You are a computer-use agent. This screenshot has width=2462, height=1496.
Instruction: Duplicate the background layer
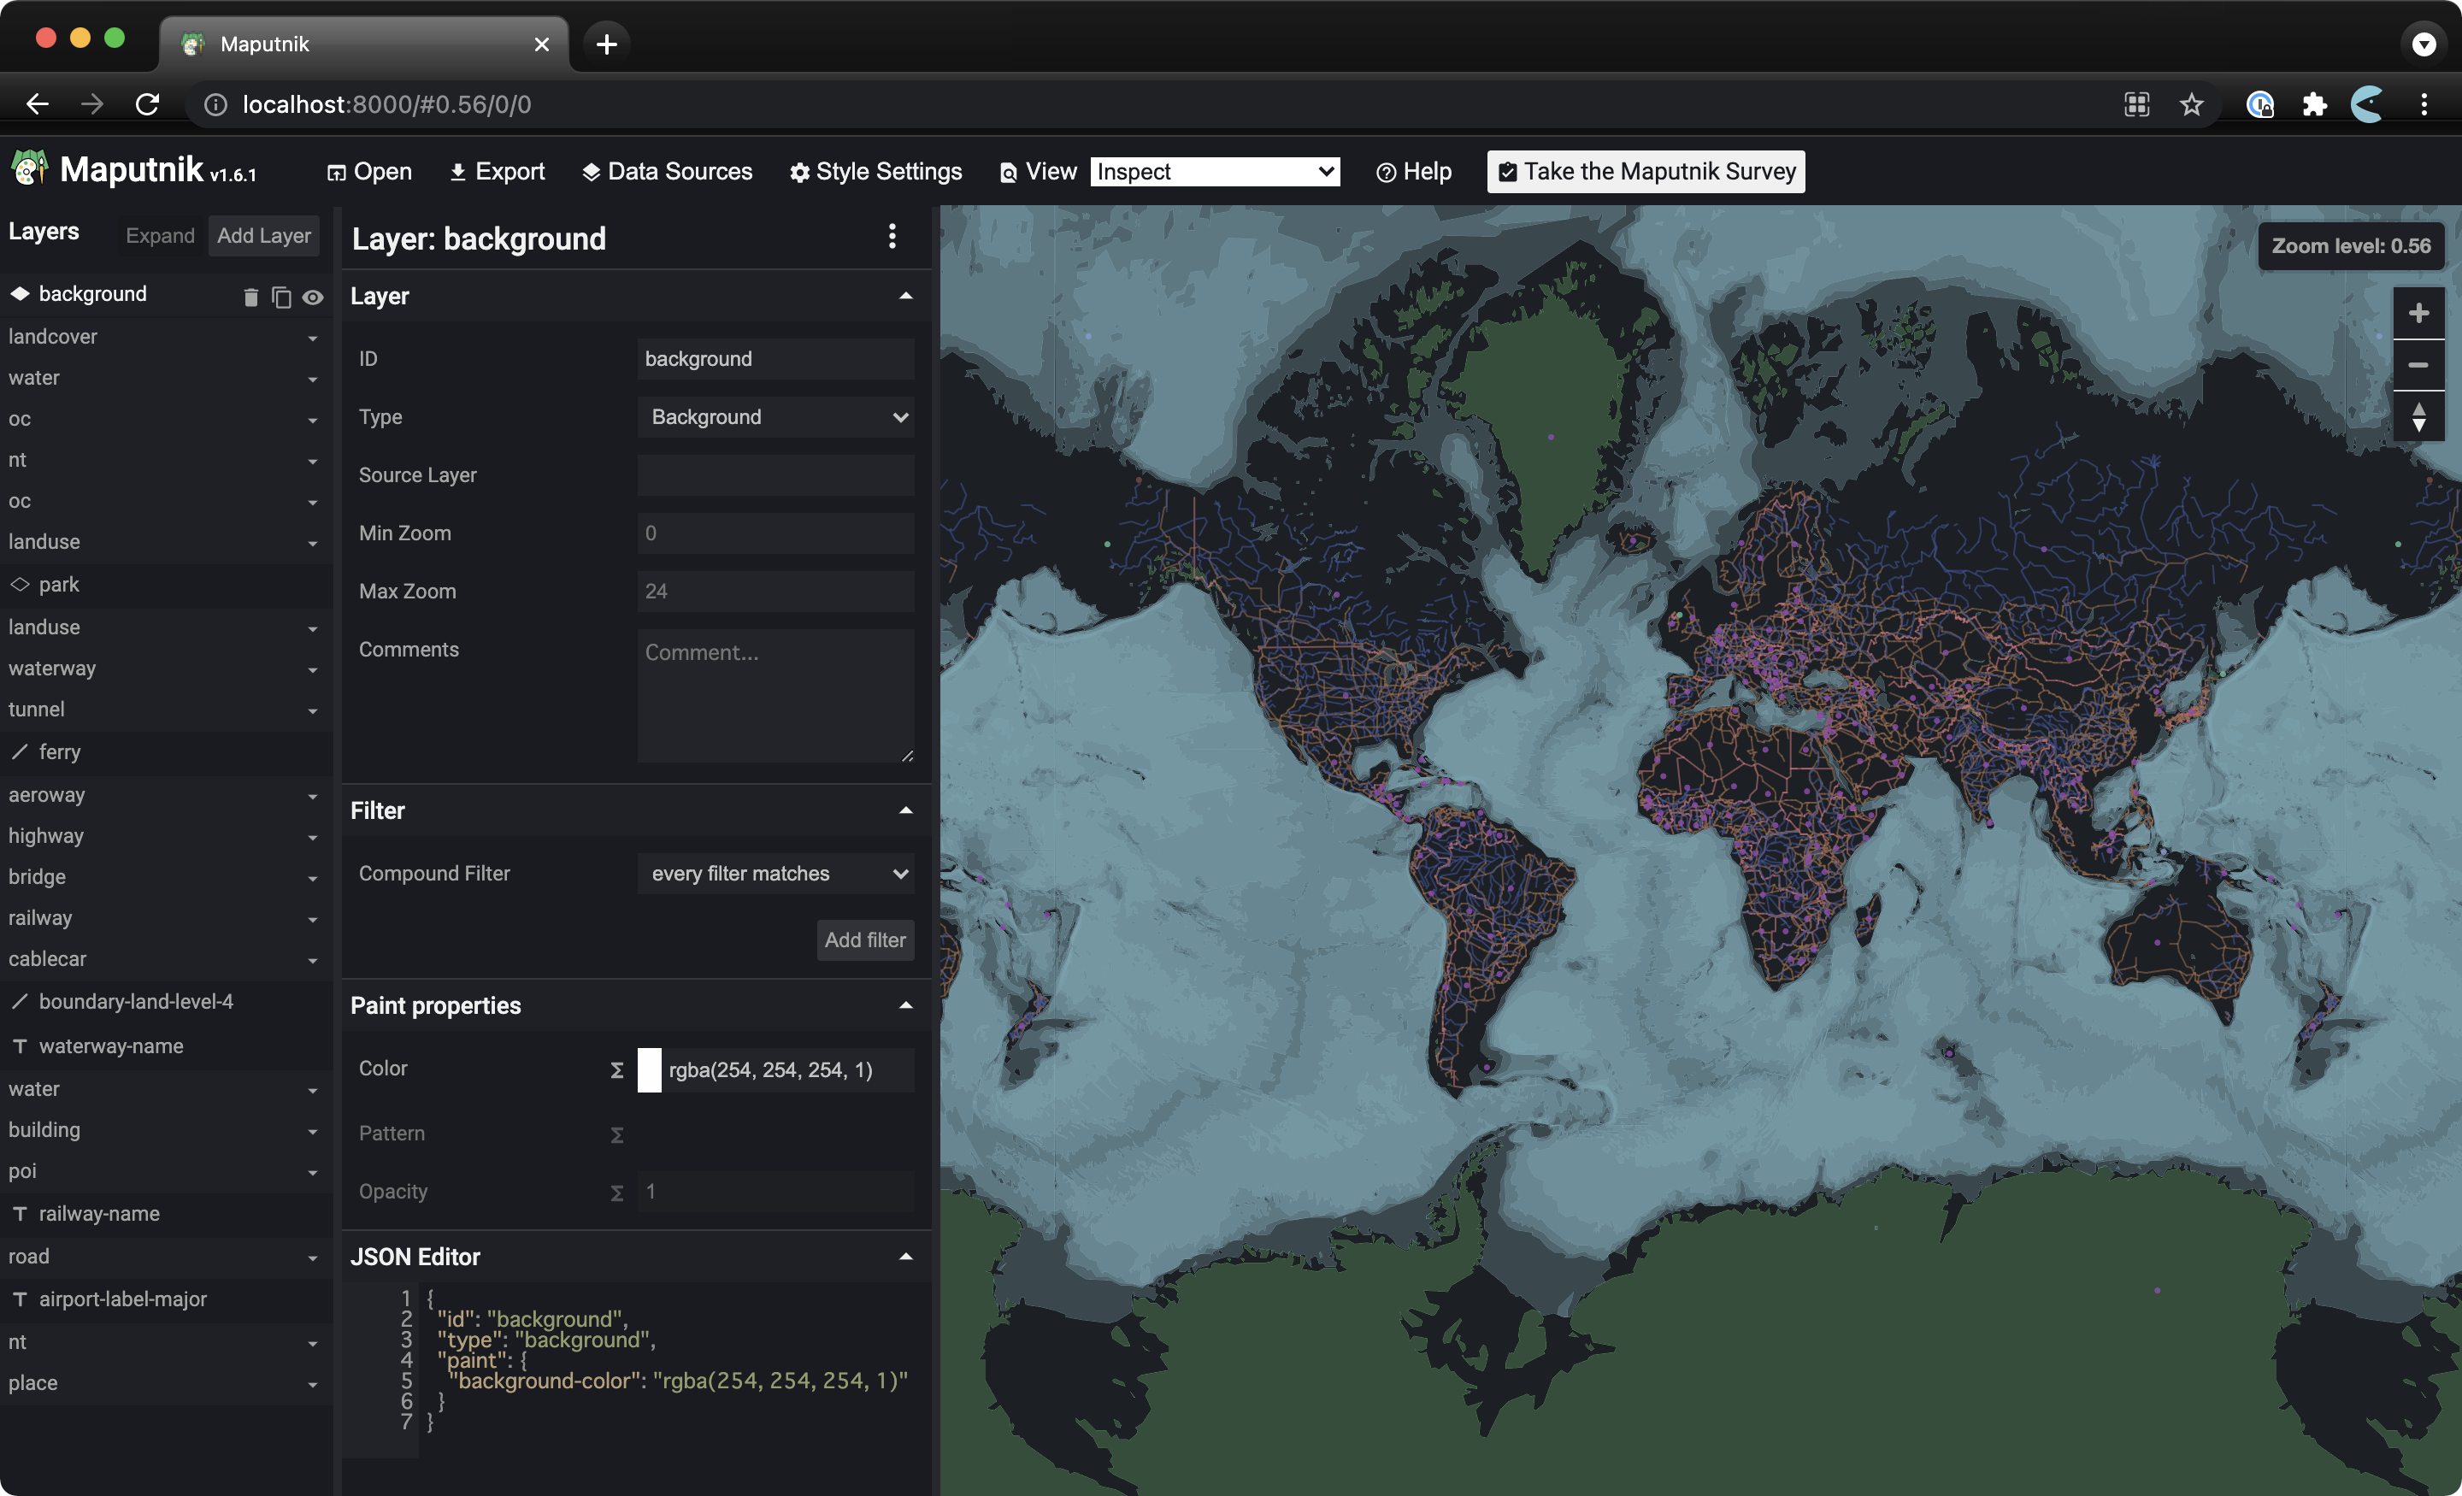coord(280,297)
